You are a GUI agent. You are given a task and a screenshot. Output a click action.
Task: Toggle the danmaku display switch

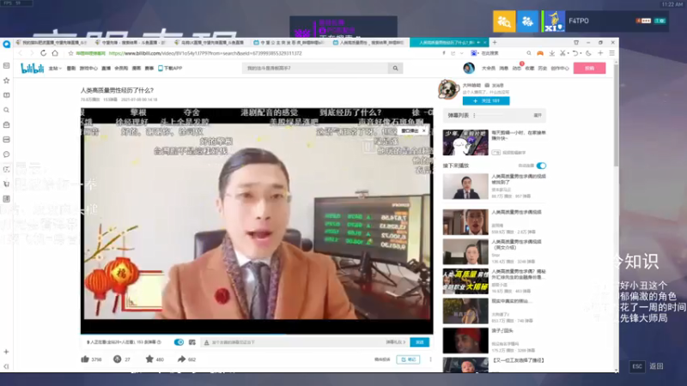179,342
